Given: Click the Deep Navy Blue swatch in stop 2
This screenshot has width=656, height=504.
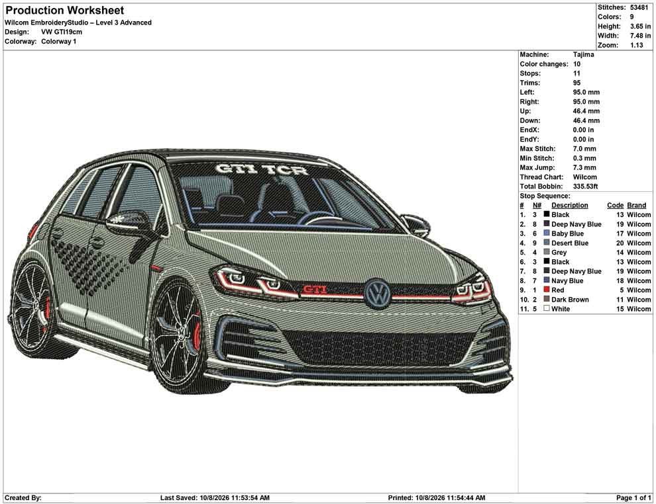Looking at the screenshot, I should (x=547, y=224).
